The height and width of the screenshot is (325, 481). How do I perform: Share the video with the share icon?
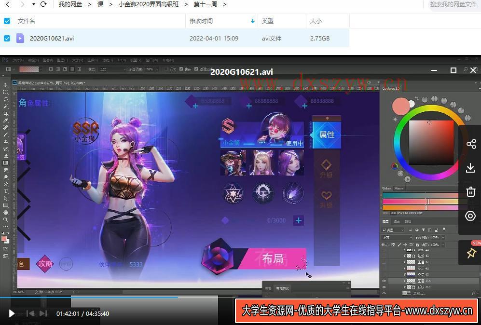coord(471,144)
